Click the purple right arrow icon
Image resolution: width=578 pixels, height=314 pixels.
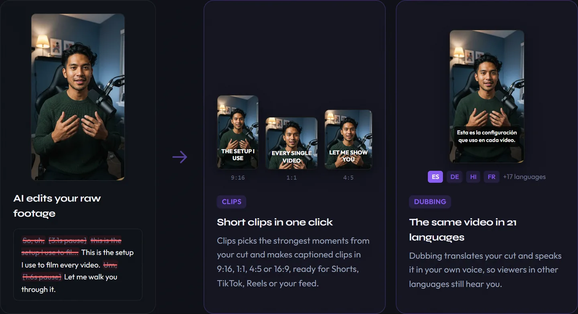(180, 157)
